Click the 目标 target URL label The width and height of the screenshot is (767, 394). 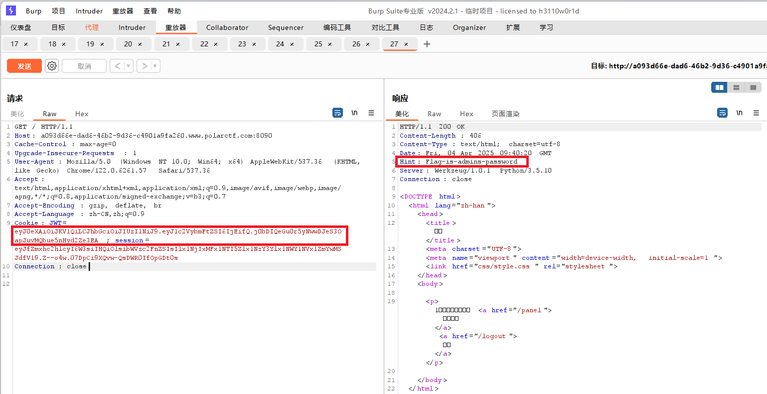coord(679,66)
